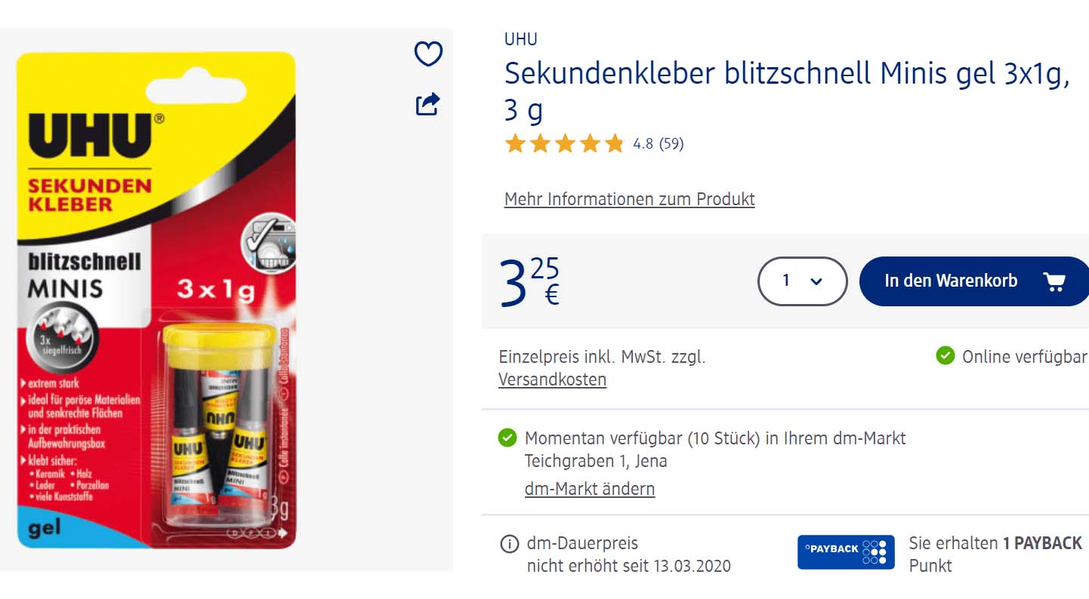Open the 59 reviews count
The height and width of the screenshot is (599, 1089).
[671, 143]
